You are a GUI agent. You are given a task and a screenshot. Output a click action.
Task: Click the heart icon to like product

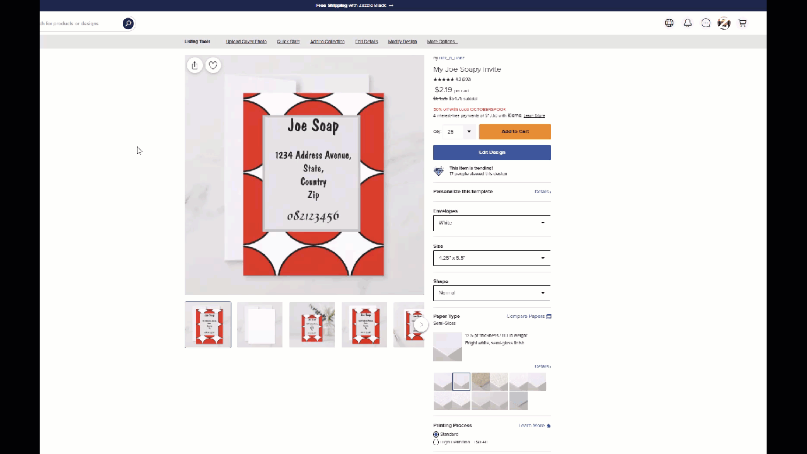pyautogui.click(x=213, y=65)
